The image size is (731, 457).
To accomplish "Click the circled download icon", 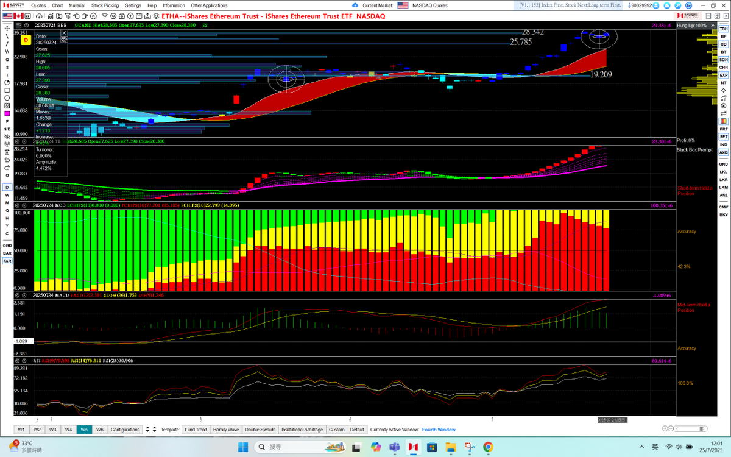I will click(x=723, y=106).
